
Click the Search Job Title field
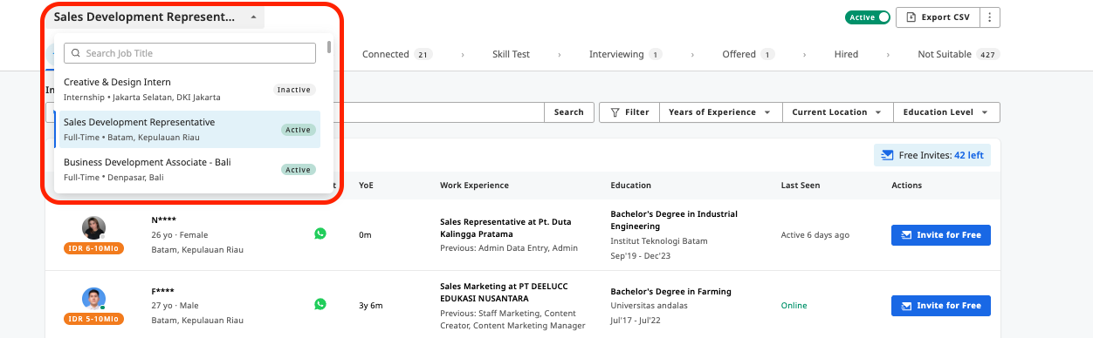[189, 53]
